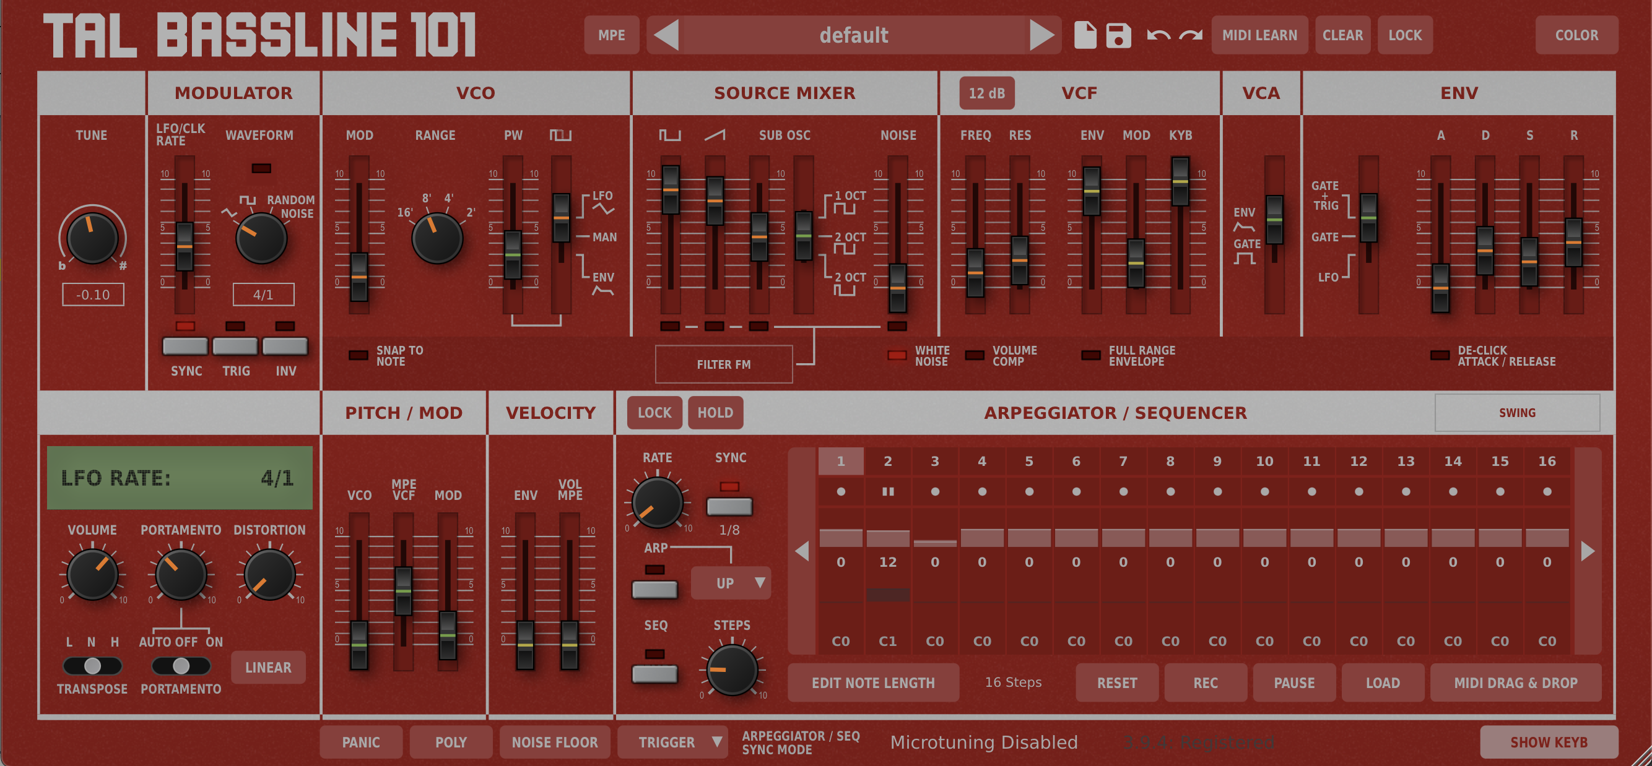The width and height of the screenshot is (1652, 766).
Task: Click the pause marker on sequencer step 2
Action: click(x=888, y=492)
